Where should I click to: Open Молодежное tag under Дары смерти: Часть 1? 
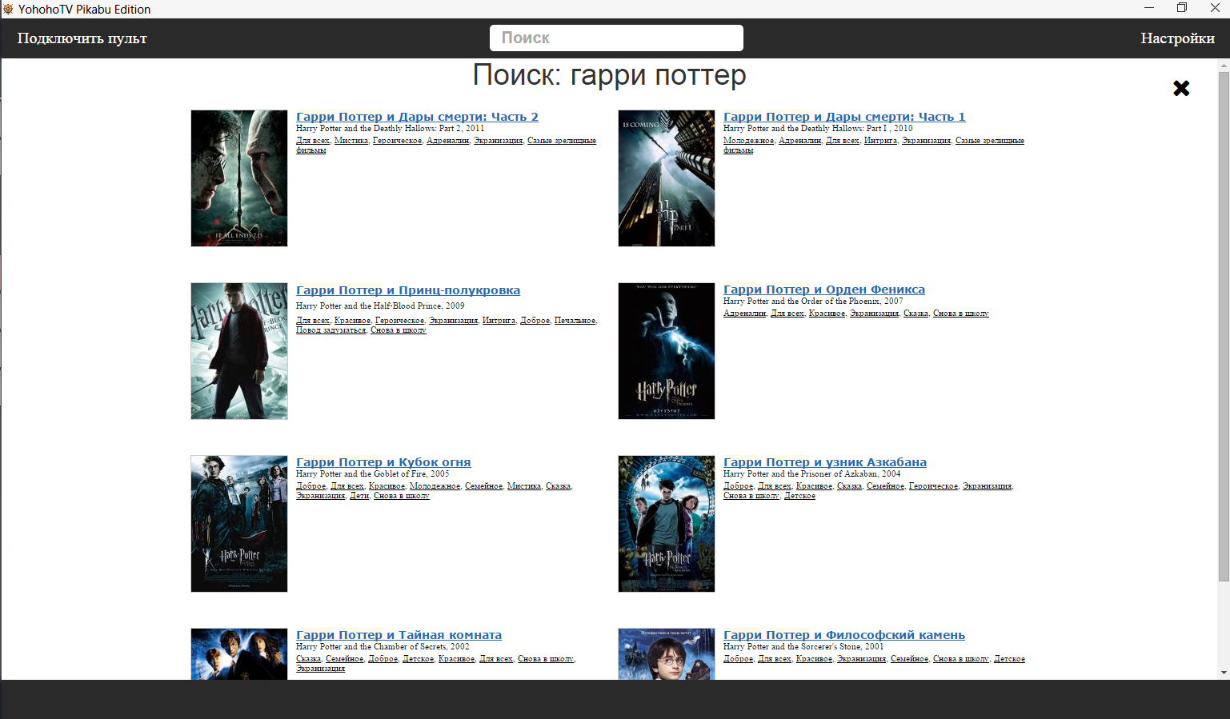pos(748,141)
